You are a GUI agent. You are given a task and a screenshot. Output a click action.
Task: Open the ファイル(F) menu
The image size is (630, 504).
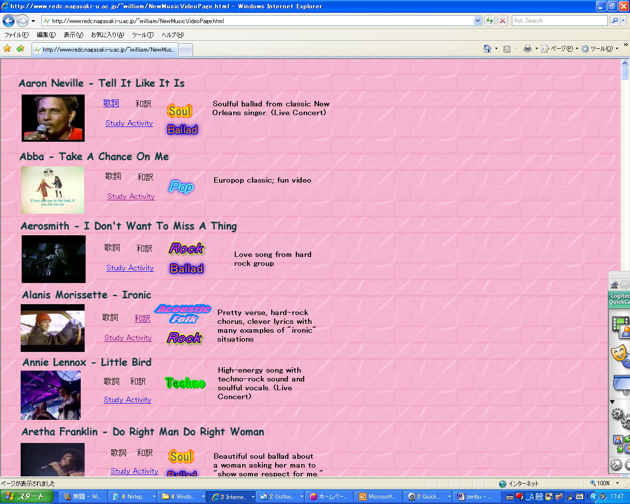pos(16,35)
